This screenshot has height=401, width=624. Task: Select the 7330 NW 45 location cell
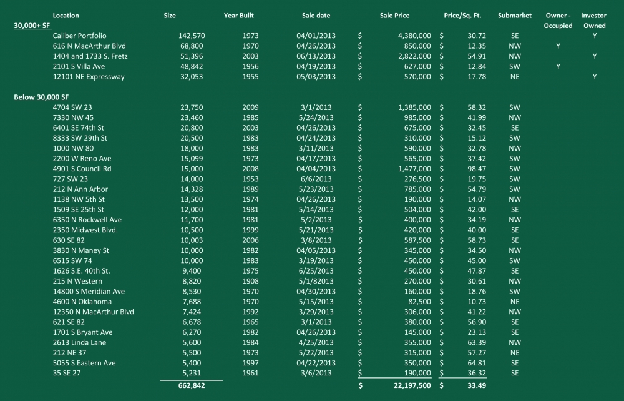pos(73,118)
